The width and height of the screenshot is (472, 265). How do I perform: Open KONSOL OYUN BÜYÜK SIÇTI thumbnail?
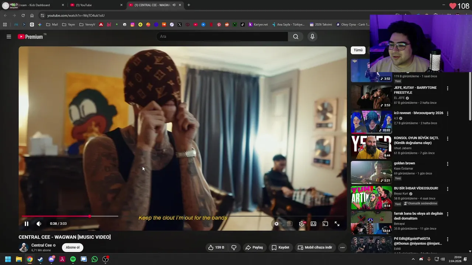tap(371, 147)
